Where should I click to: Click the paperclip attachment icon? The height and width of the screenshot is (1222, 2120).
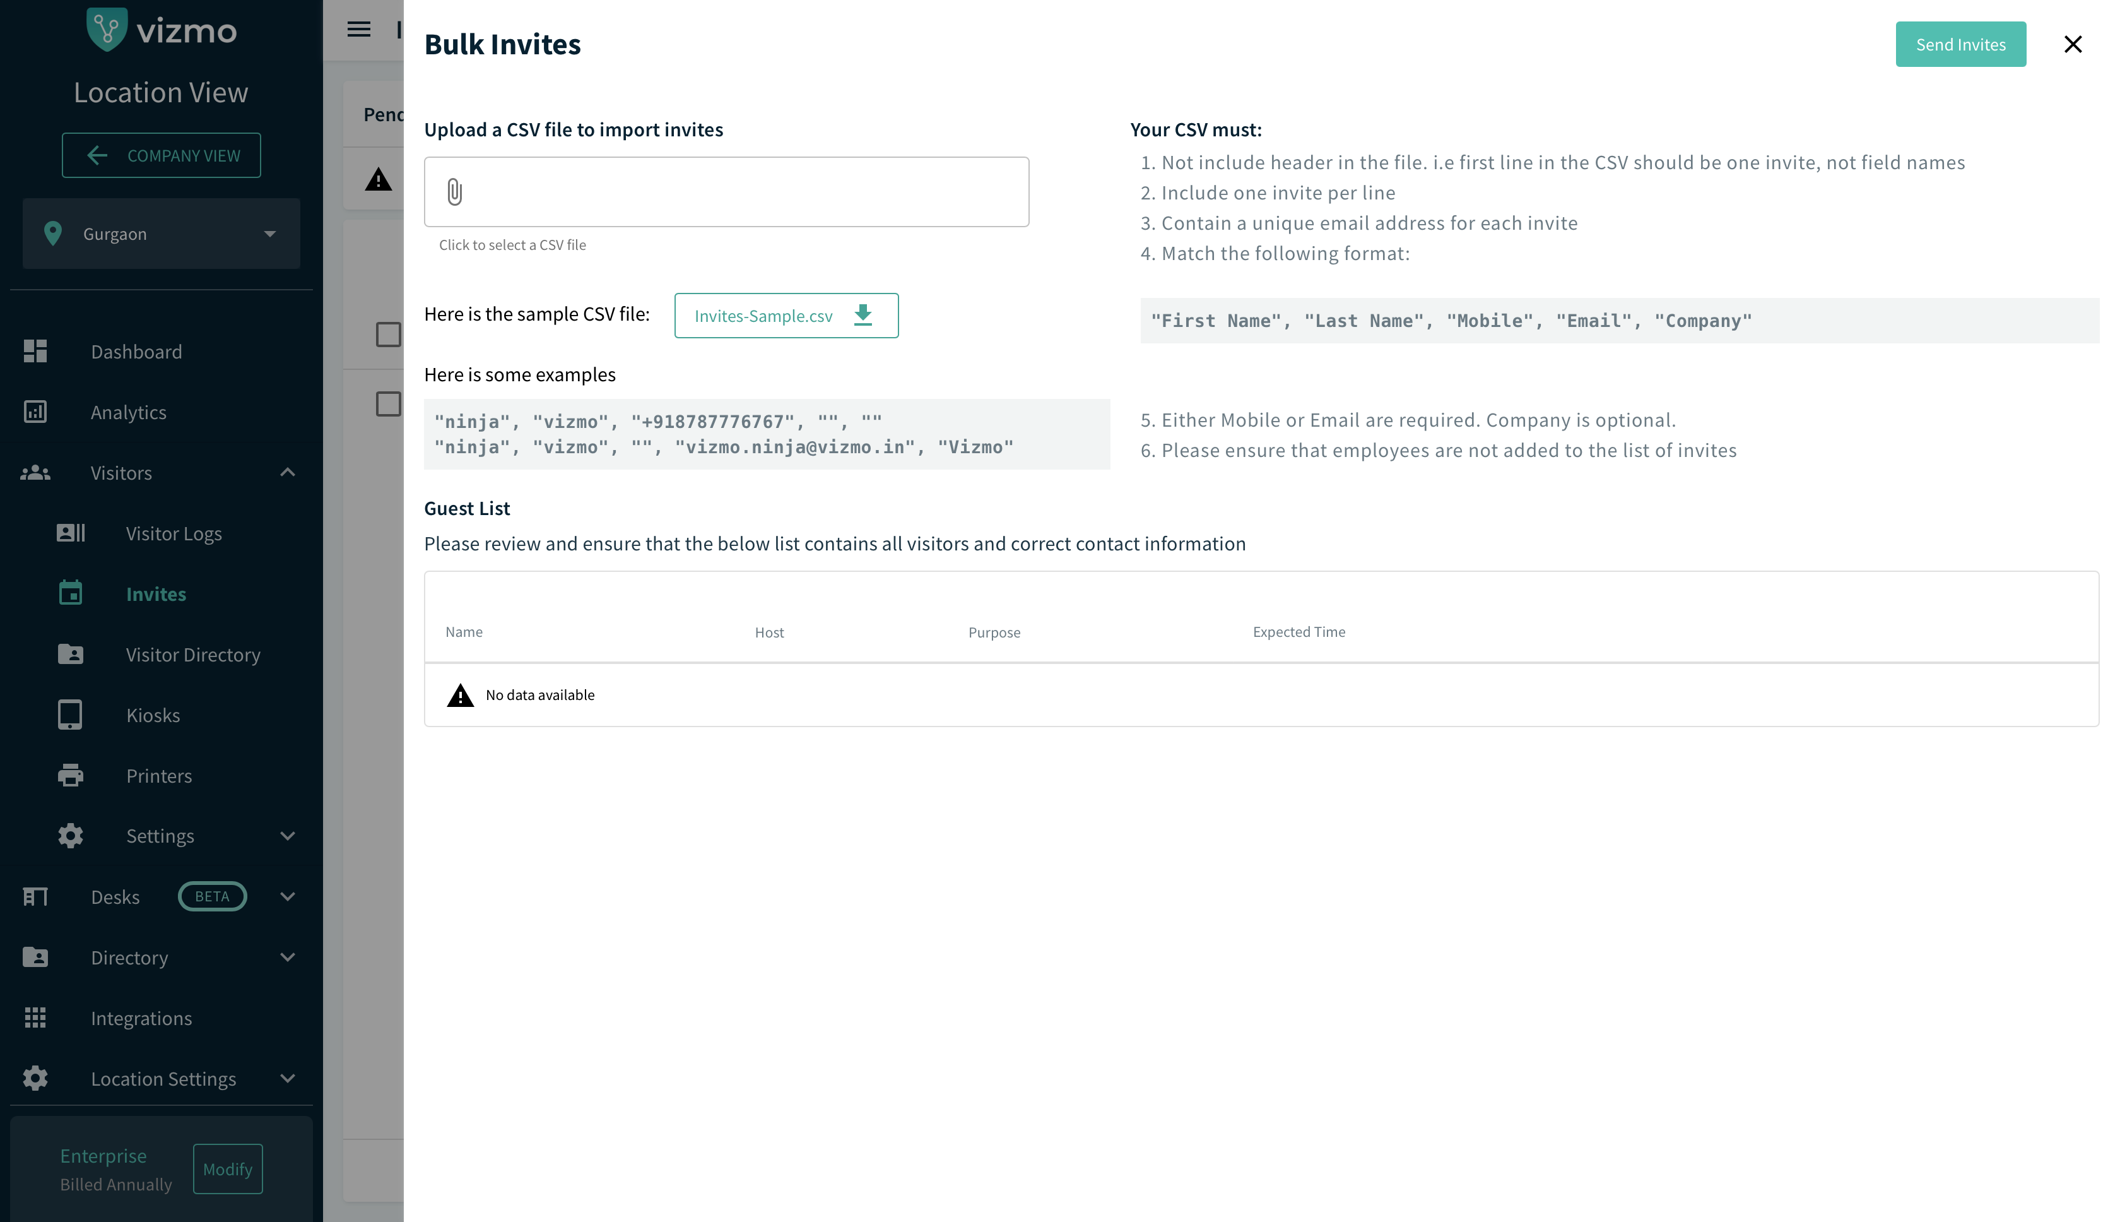coord(455,192)
